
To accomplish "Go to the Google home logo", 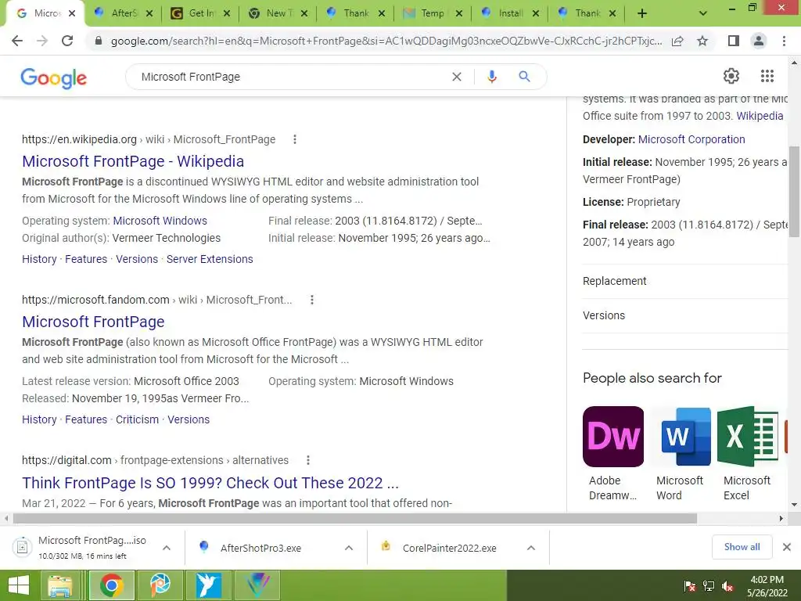I will (54, 77).
